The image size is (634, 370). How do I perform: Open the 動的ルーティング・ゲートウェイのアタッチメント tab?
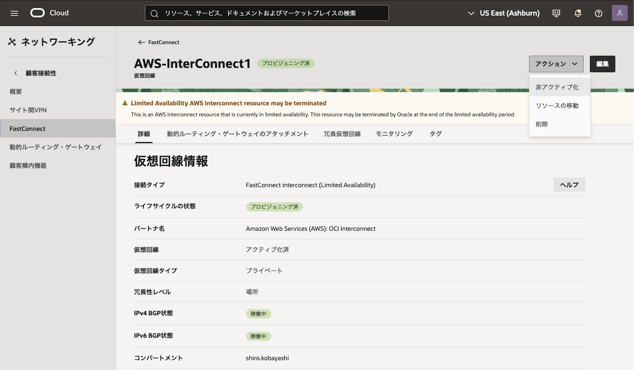point(237,134)
